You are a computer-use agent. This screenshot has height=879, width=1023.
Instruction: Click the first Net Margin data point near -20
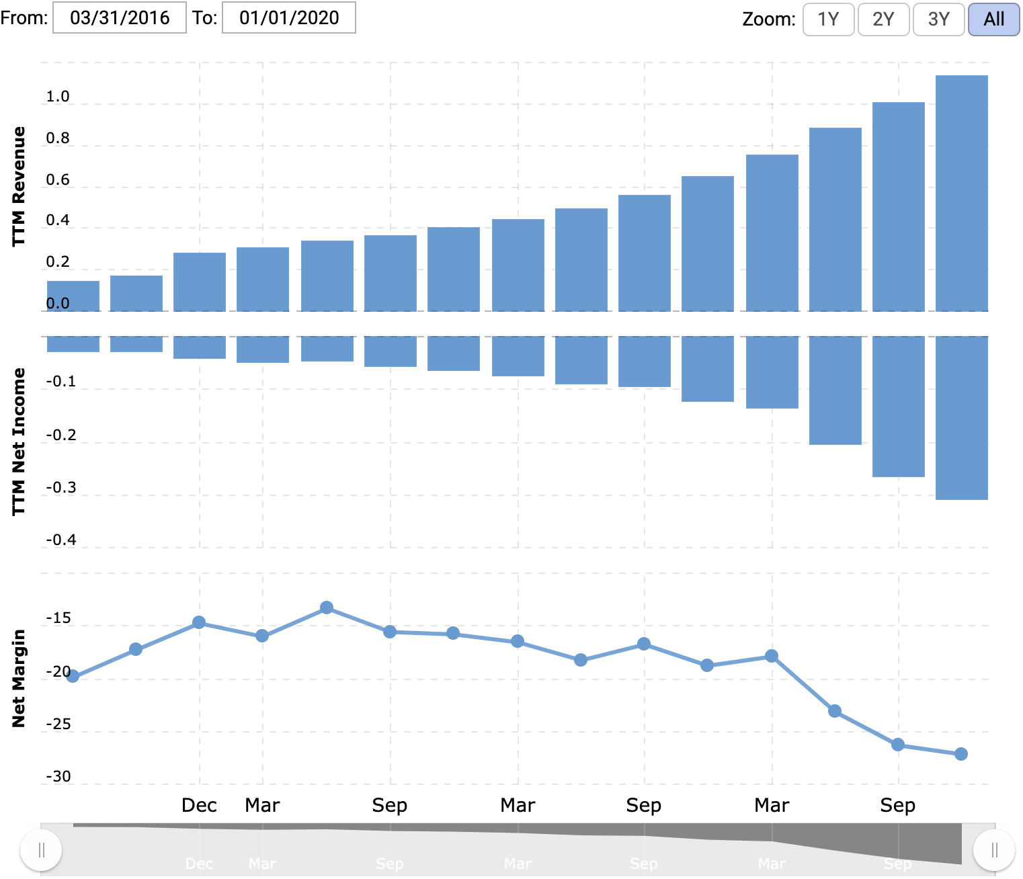73,676
